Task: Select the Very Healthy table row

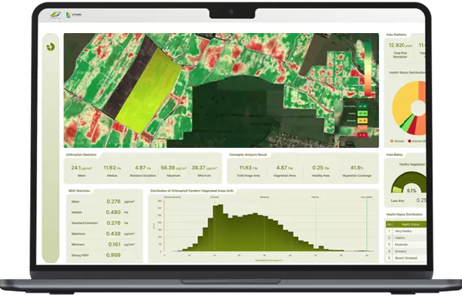Action: 405,231
